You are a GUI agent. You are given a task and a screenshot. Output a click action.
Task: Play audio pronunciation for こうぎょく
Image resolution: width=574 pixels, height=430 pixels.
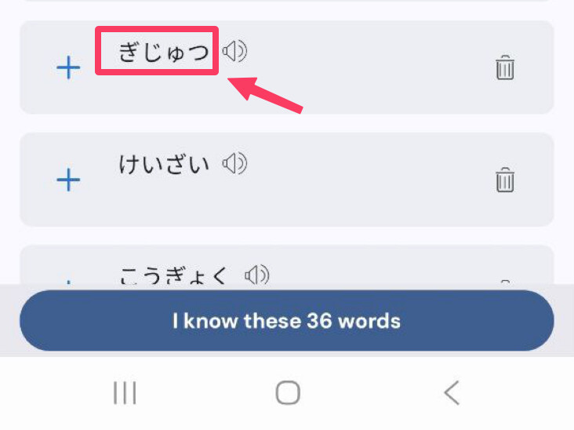(256, 275)
